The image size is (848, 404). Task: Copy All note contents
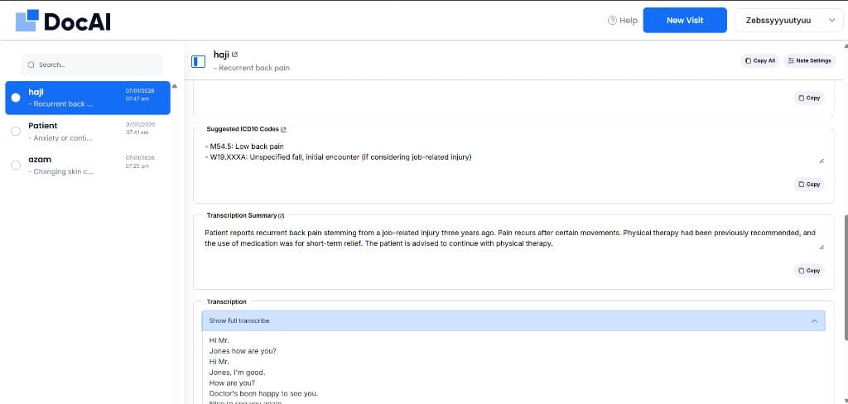[x=760, y=60]
